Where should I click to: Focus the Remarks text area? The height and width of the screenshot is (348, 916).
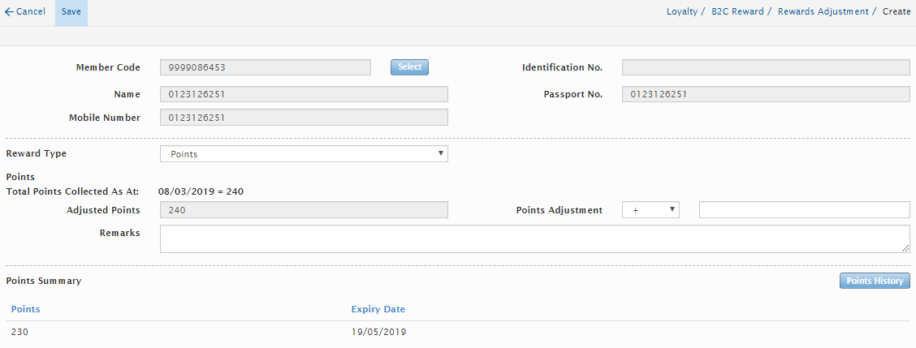click(534, 239)
